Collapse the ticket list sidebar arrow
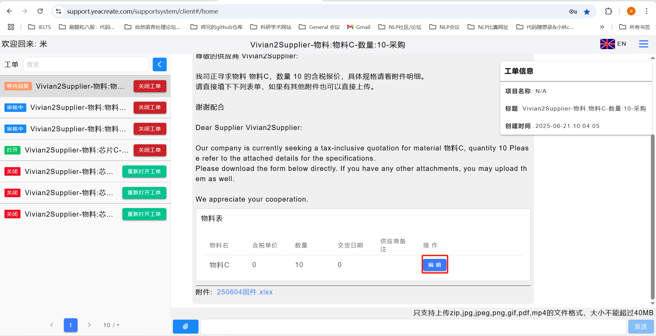 [x=160, y=64]
